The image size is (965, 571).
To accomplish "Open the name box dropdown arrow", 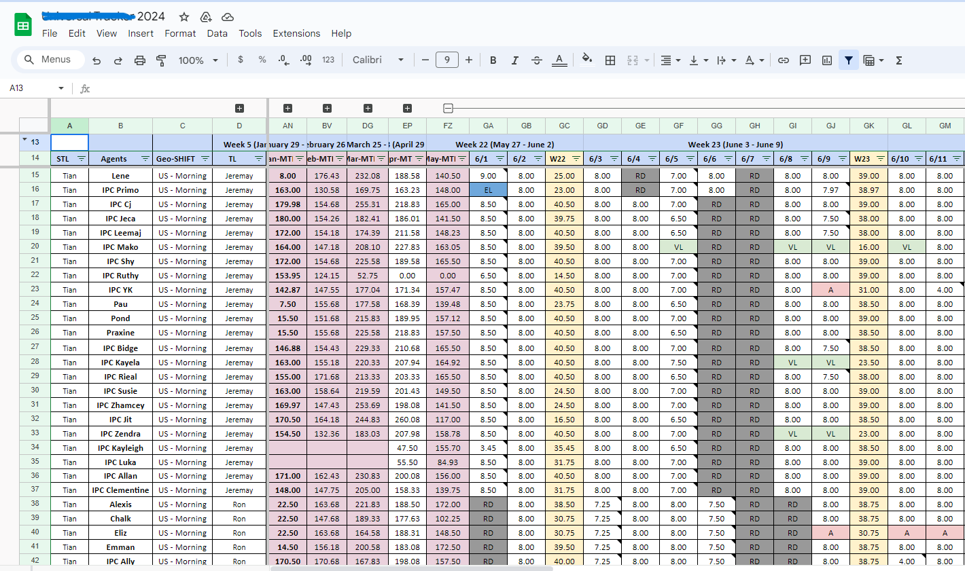I will pyautogui.click(x=61, y=88).
